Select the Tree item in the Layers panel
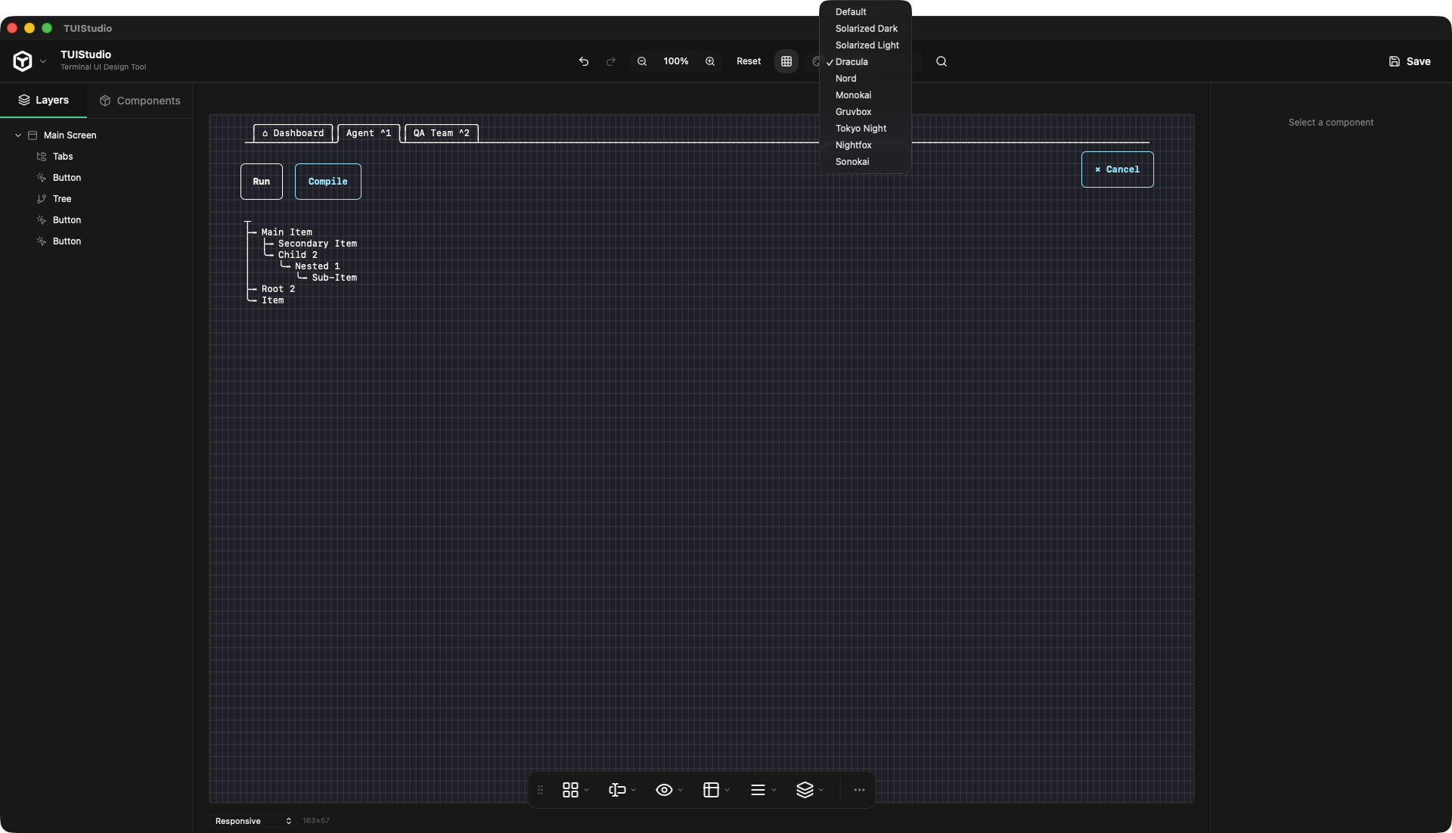The image size is (1452, 833). 60,199
